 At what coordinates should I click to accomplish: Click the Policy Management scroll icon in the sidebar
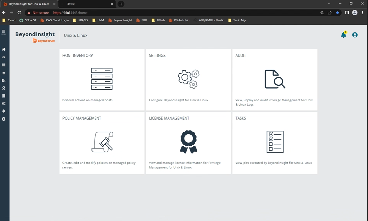(x=4, y=73)
